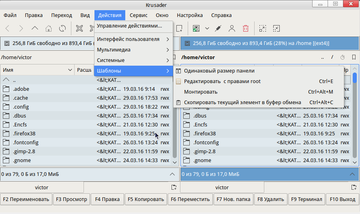Image resolution: width=360 pixels, height=214 pixels.
Task: Select the .firefox38 folder in left panel
Action: (x=24, y=133)
